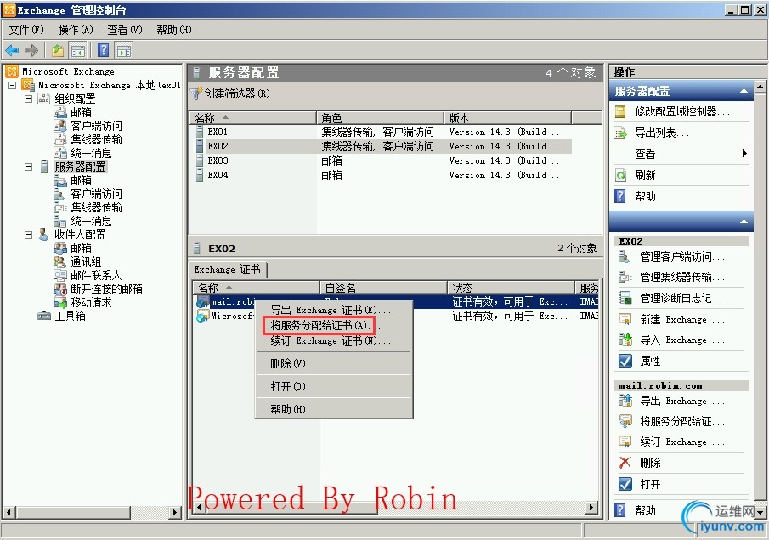
Task: Collapse the 收件人配置 tree node
Action: (28, 234)
